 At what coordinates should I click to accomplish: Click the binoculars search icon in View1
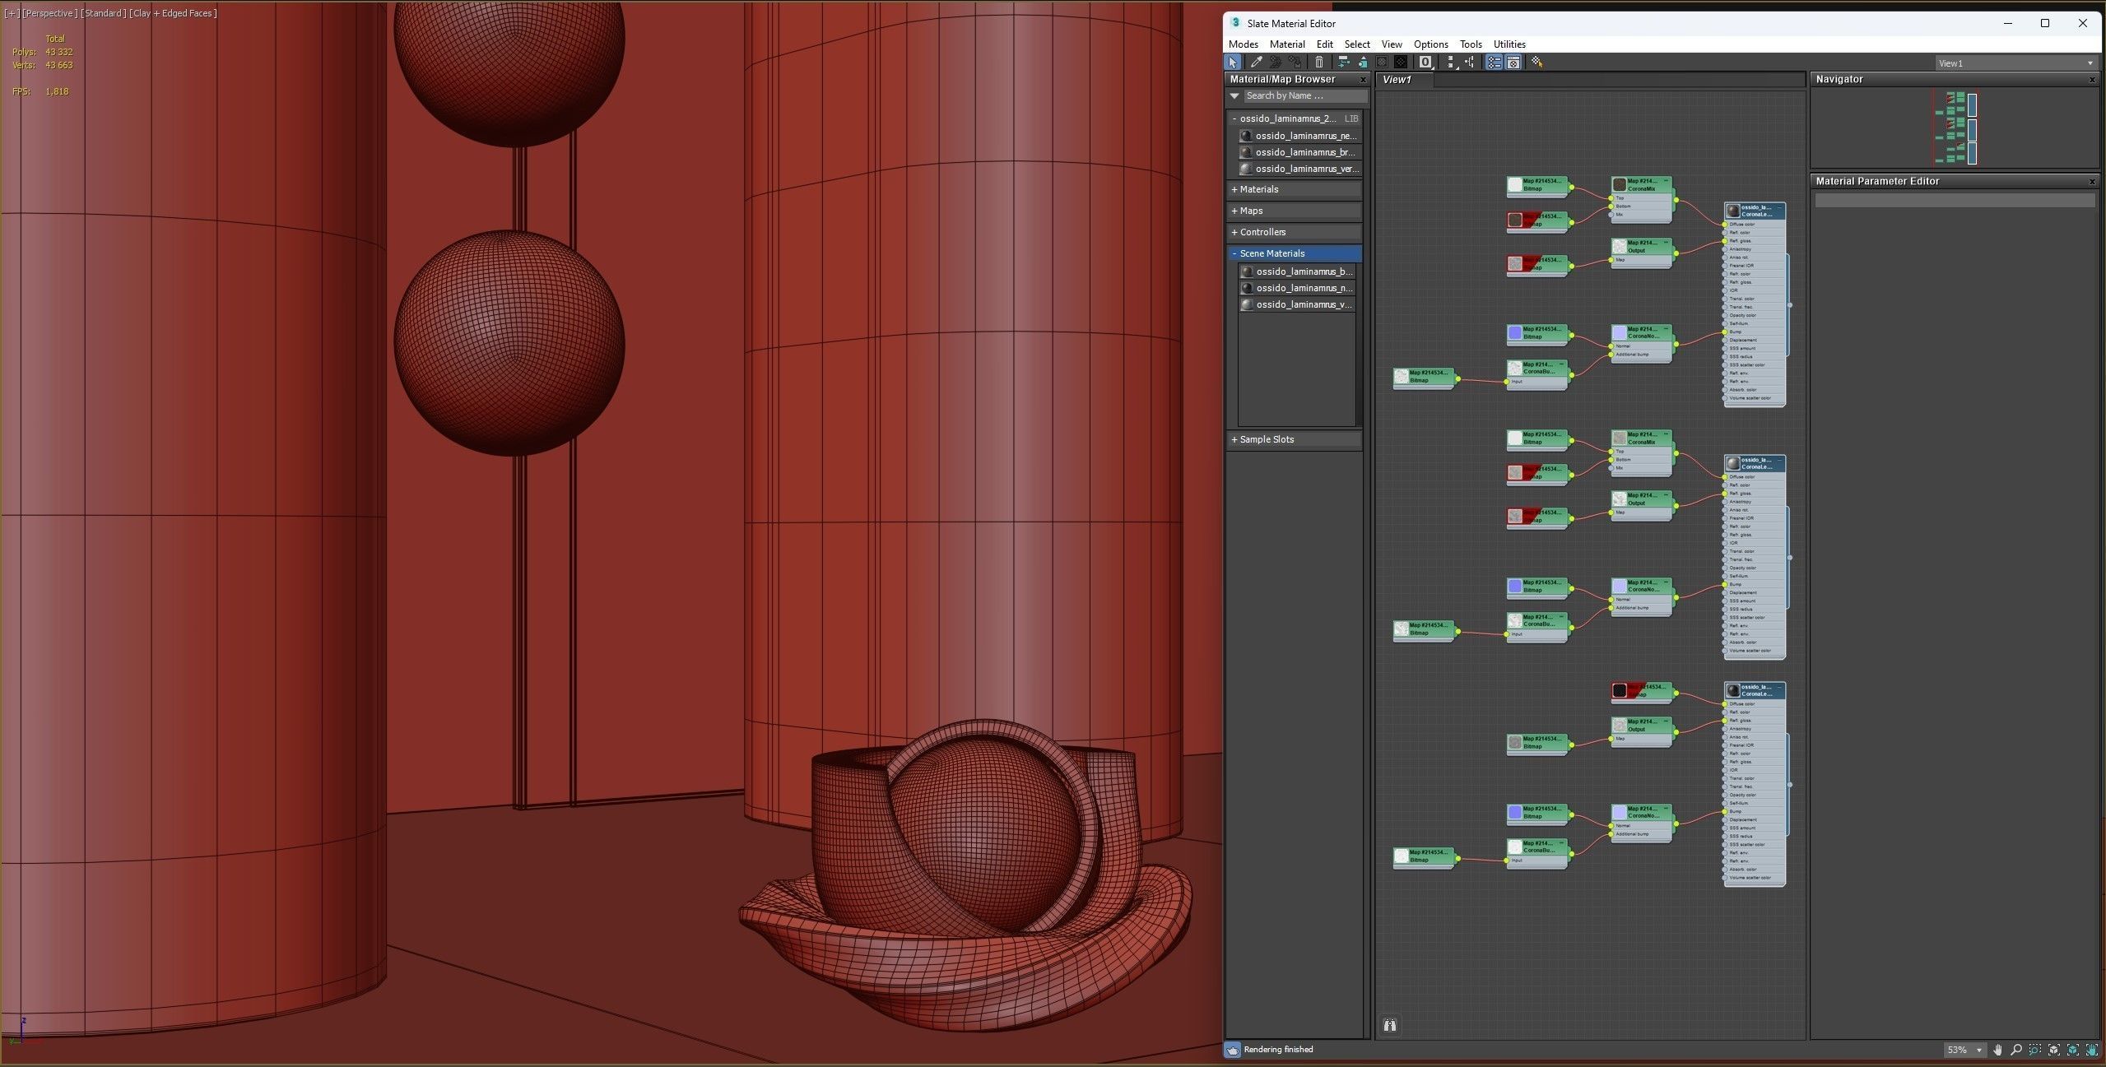coord(1390,1025)
